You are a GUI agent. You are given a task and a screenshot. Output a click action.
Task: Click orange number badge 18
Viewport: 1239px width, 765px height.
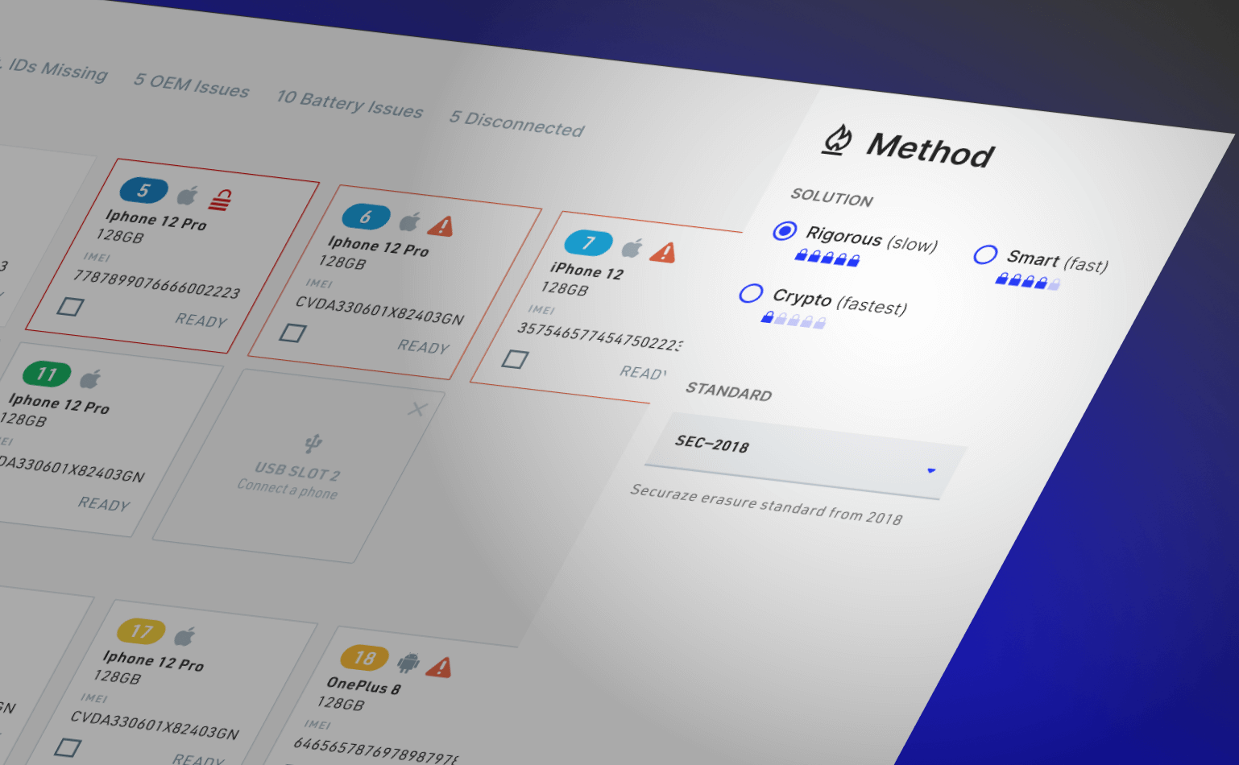click(364, 658)
